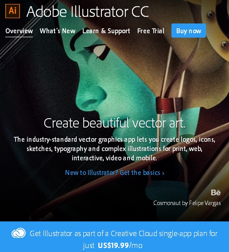Screen dimensions: 229x252
Task: Click the red strap clasp on the helmet
Action: (x=169, y=105)
